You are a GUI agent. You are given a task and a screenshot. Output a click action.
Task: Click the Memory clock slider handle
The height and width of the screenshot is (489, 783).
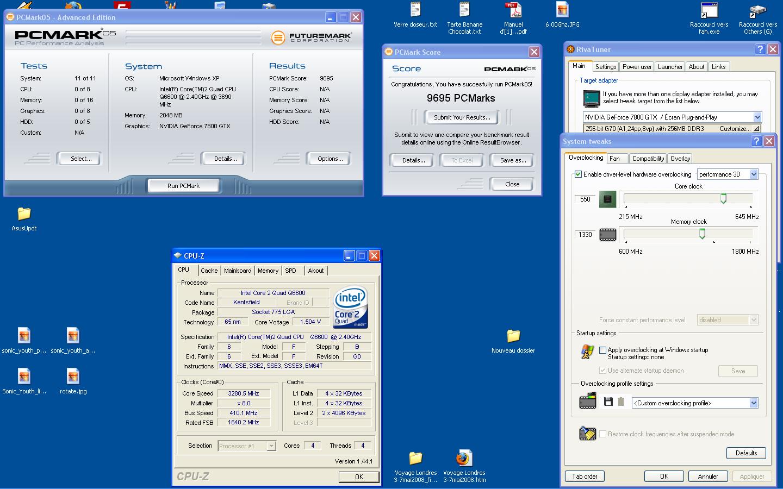[x=702, y=234]
